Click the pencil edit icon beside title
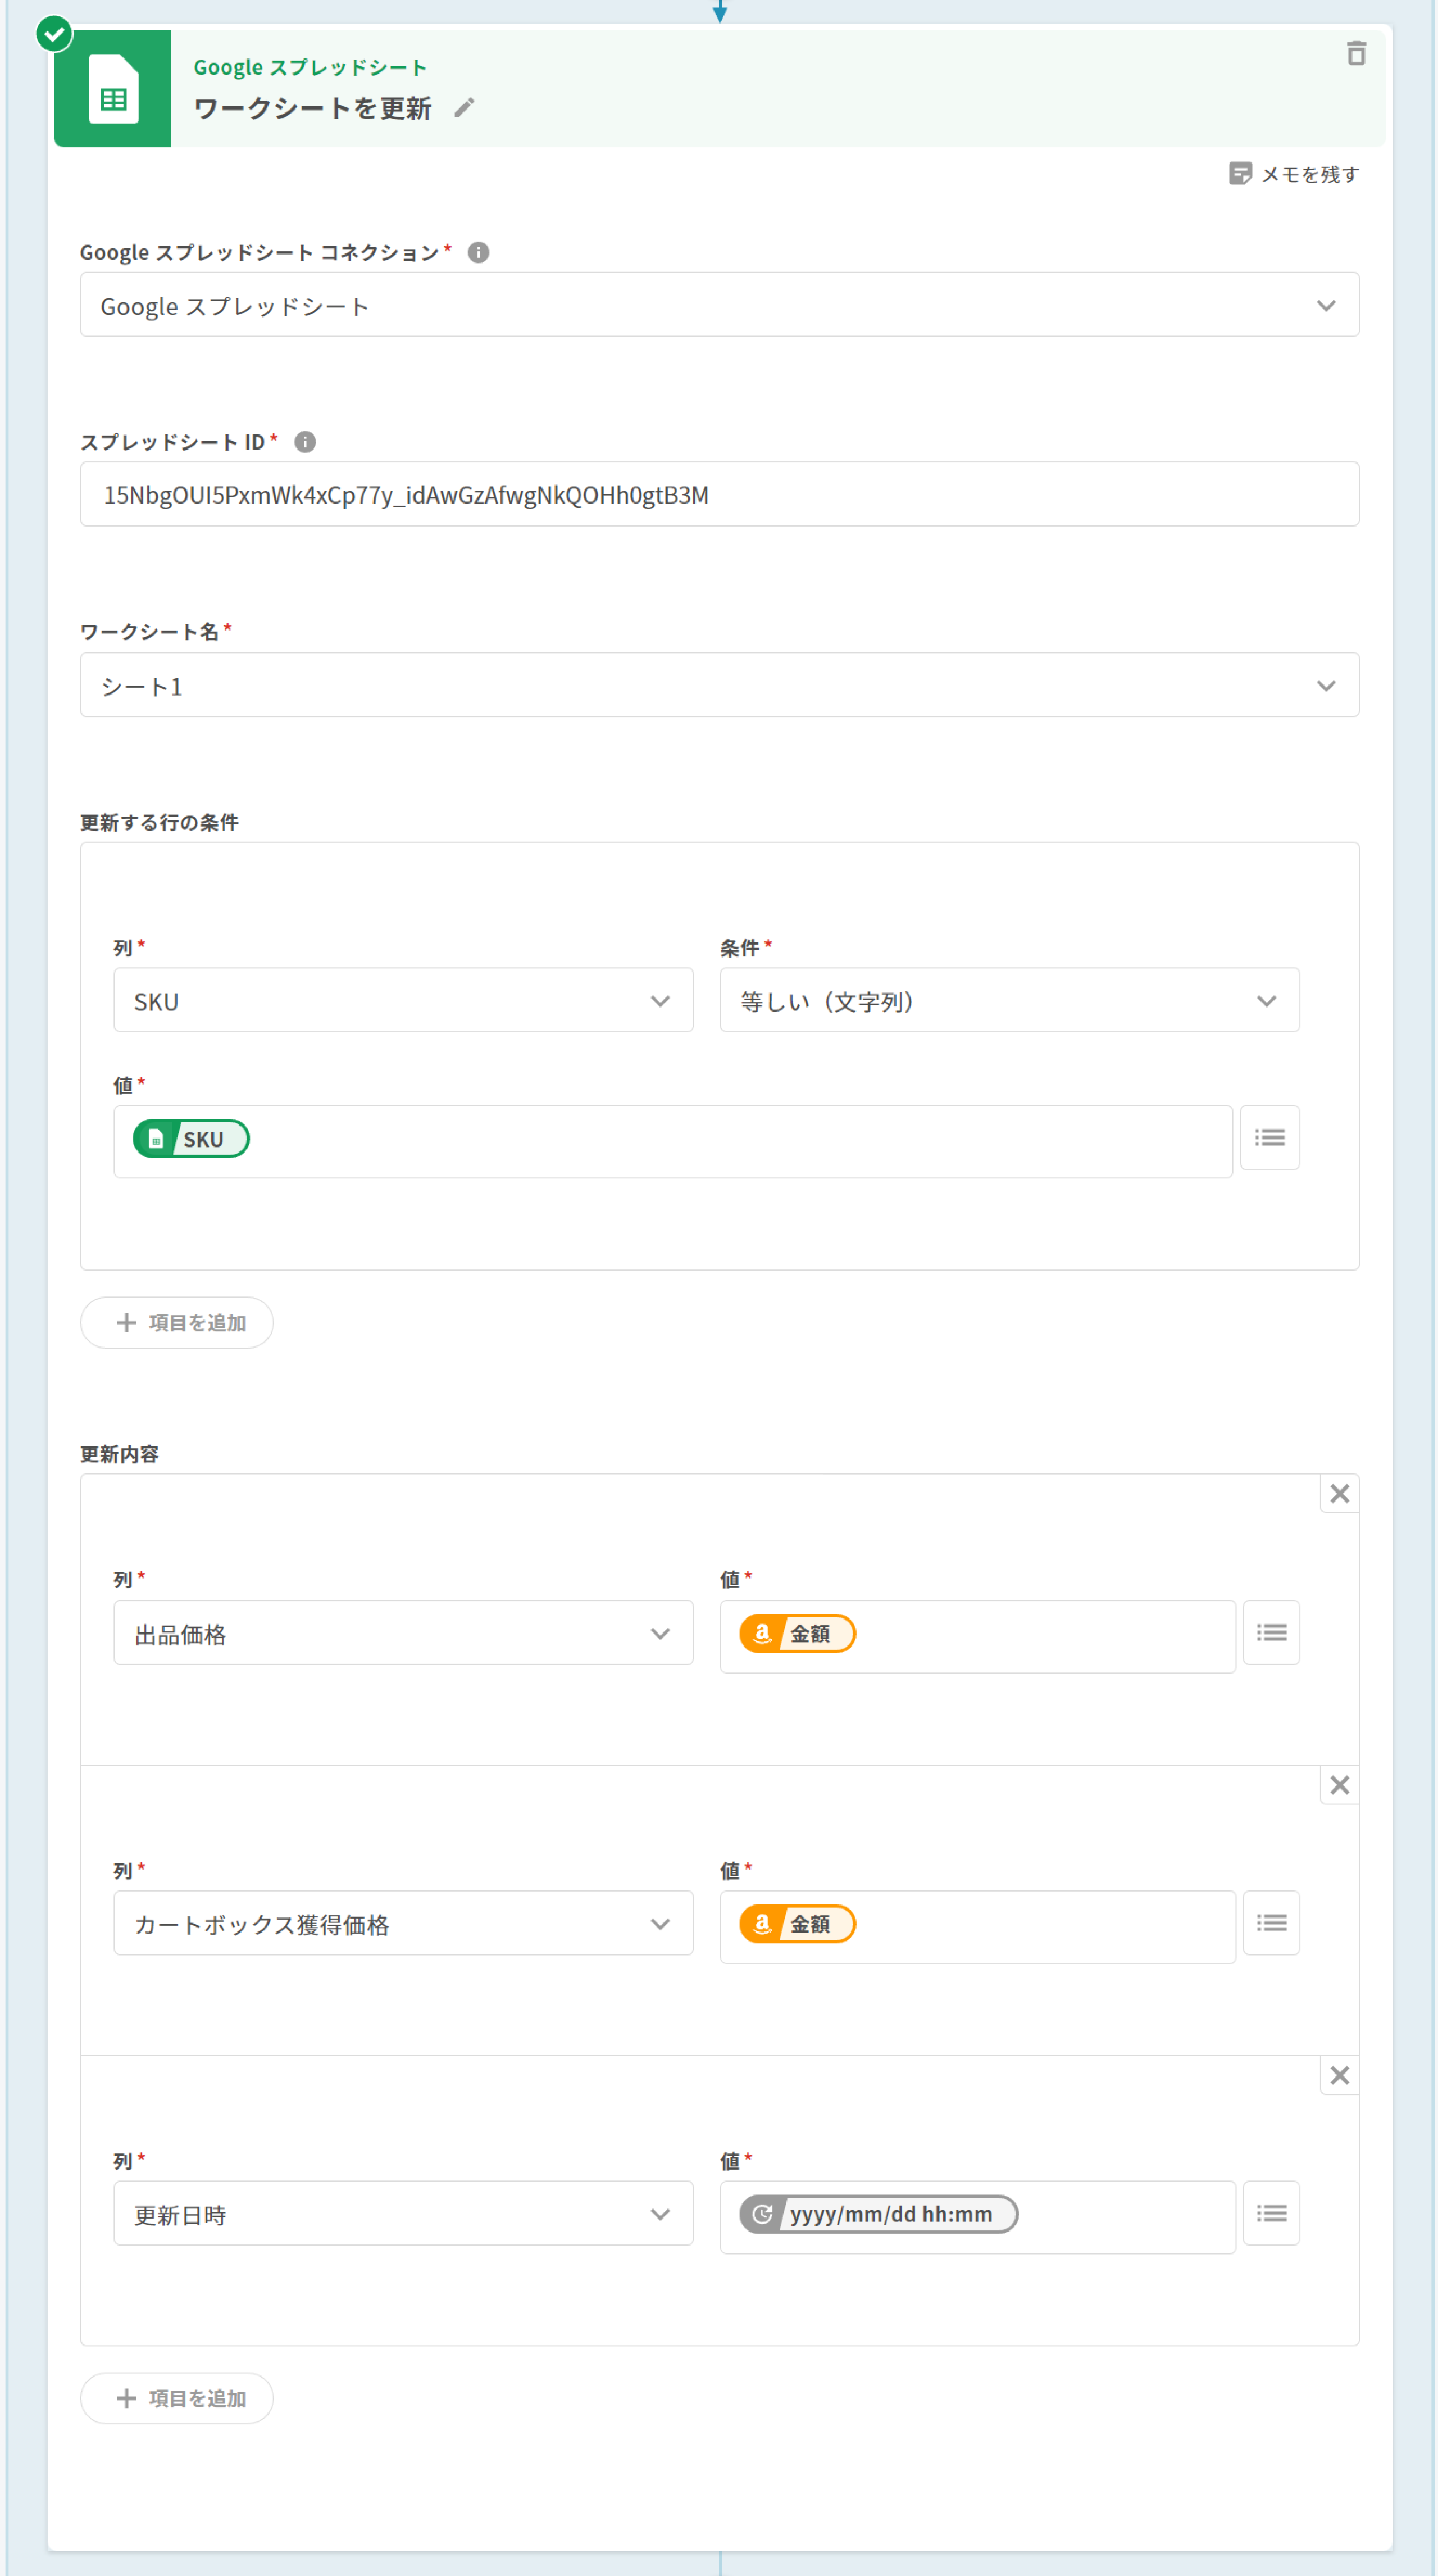The width and height of the screenshot is (1438, 2576). coord(463,108)
